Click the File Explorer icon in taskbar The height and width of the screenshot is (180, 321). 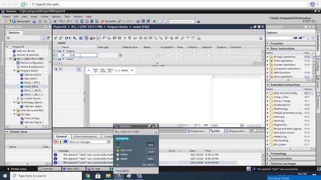108,175
